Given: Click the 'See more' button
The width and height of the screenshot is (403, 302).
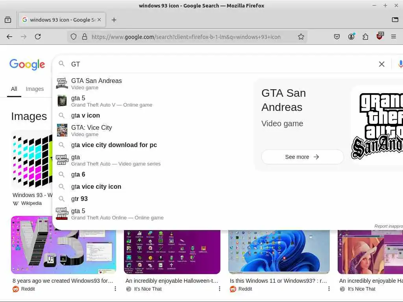Looking at the screenshot, I should (x=302, y=157).
